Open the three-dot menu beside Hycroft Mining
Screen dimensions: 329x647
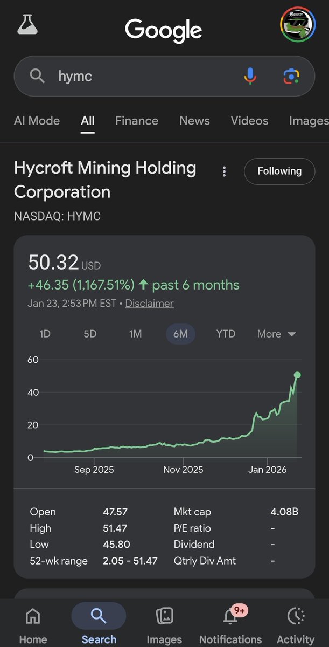coord(225,171)
